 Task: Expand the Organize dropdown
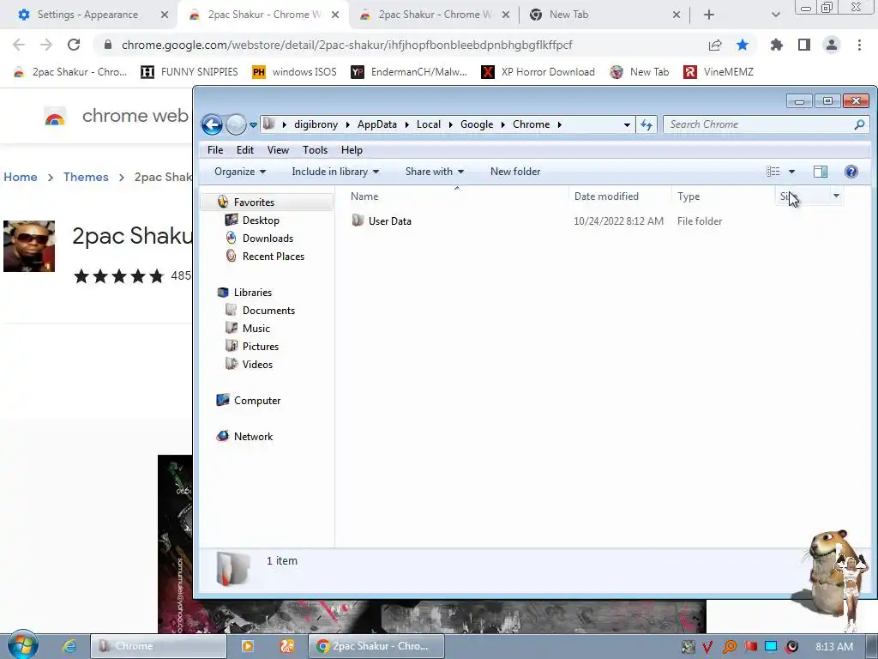click(x=240, y=172)
